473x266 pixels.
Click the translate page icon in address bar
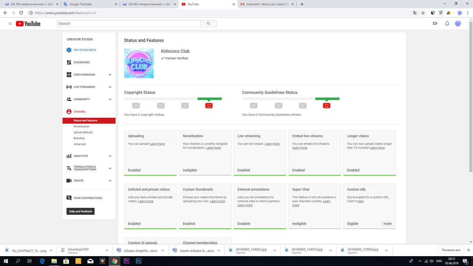pyautogui.click(x=415, y=13)
